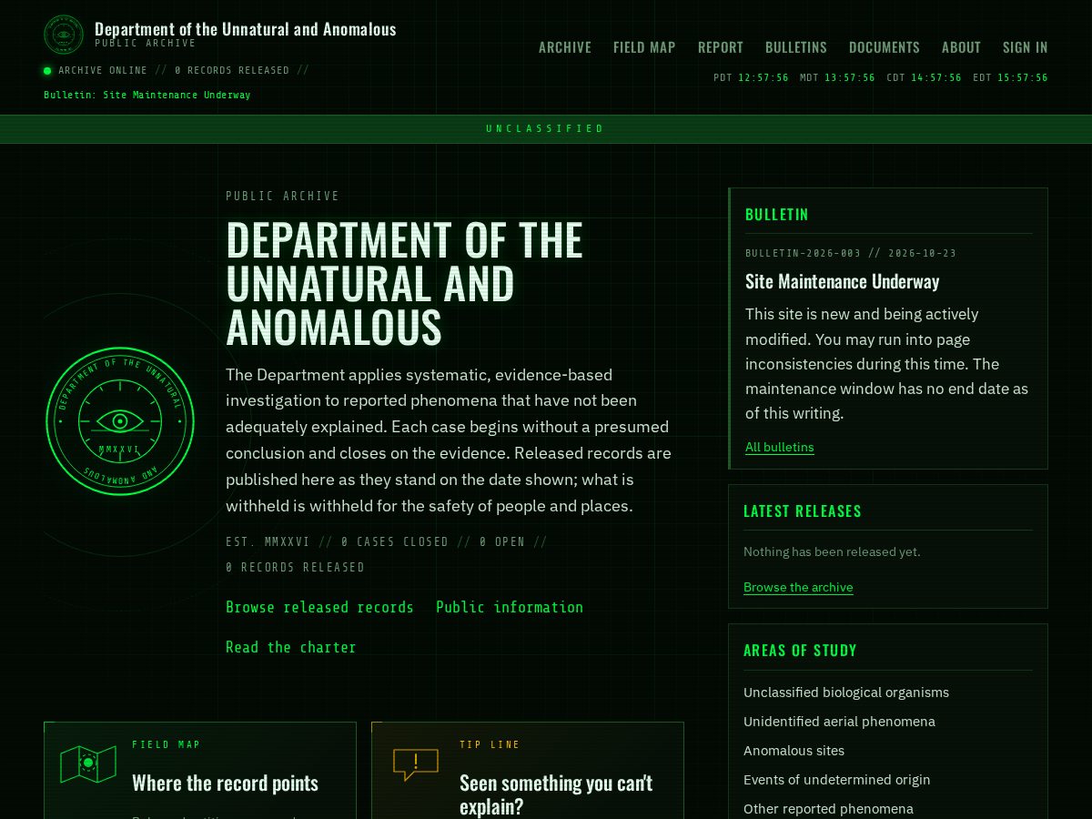This screenshot has width=1092, height=819.
Task: Click Browse released records link
Action: pyautogui.click(x=319, y=607)
